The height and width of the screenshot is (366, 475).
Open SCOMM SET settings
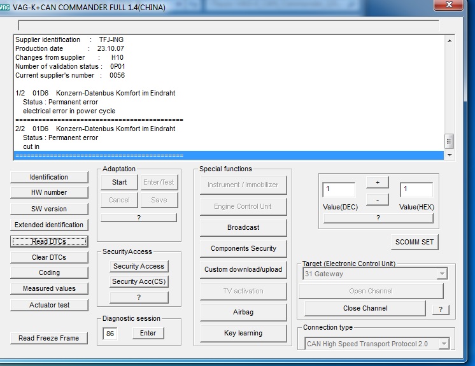(414, 242)
